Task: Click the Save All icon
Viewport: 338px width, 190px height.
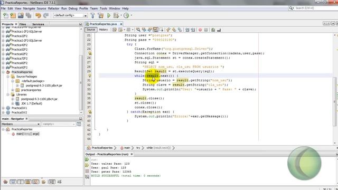Action: (29, 15)
